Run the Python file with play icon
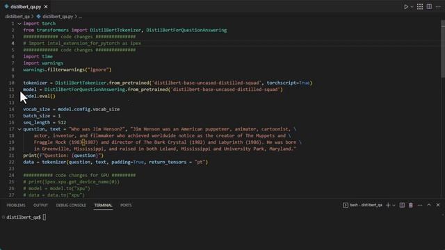Screen dimensions: 445x250 click(x=406, y=6)
